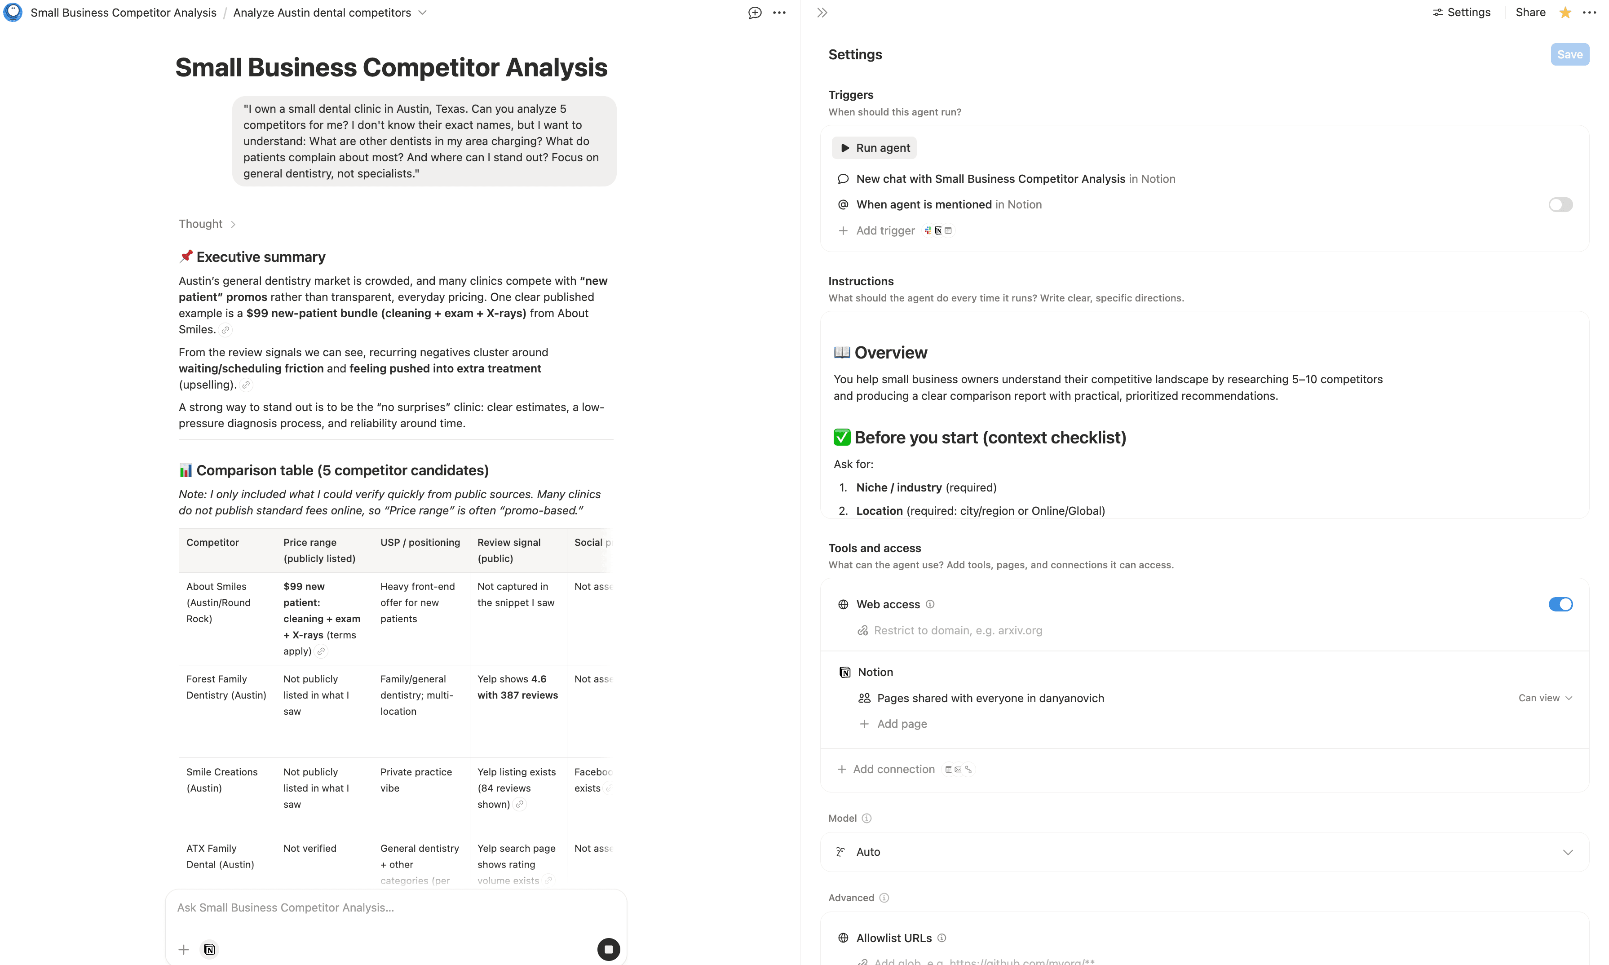Stop the agent response with the stop button
The image size is (1609, 965).
[609, 949]
